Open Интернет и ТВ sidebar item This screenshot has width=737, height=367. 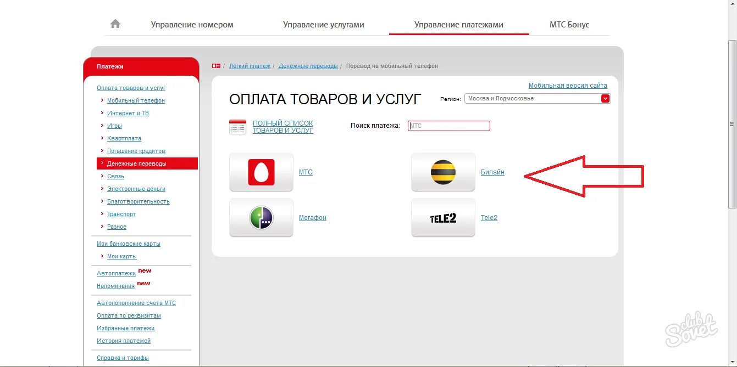(128, 113)
